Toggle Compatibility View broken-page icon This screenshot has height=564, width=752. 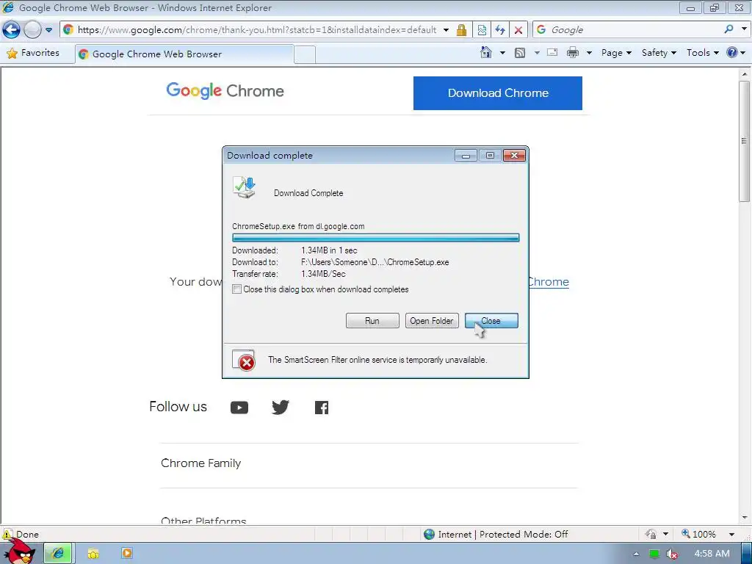coord(482,29)
